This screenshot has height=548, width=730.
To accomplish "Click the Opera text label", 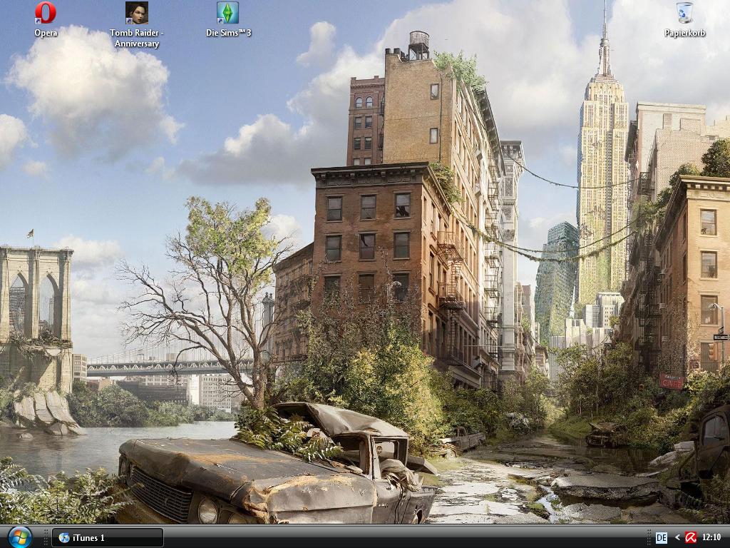I will coord(46,33).
